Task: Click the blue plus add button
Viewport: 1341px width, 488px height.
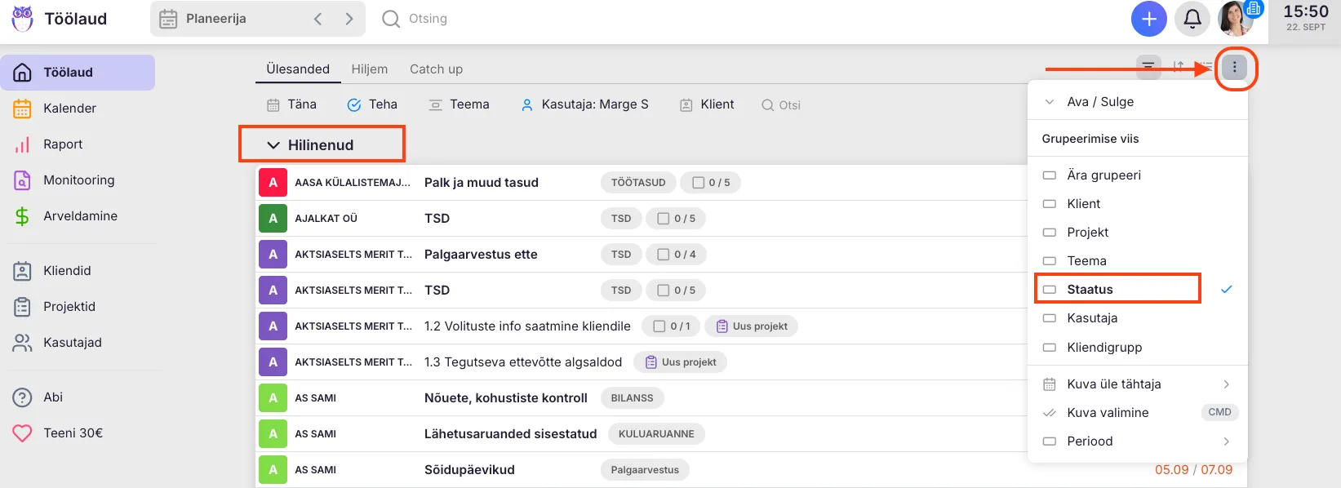Action: point(1148,19)
